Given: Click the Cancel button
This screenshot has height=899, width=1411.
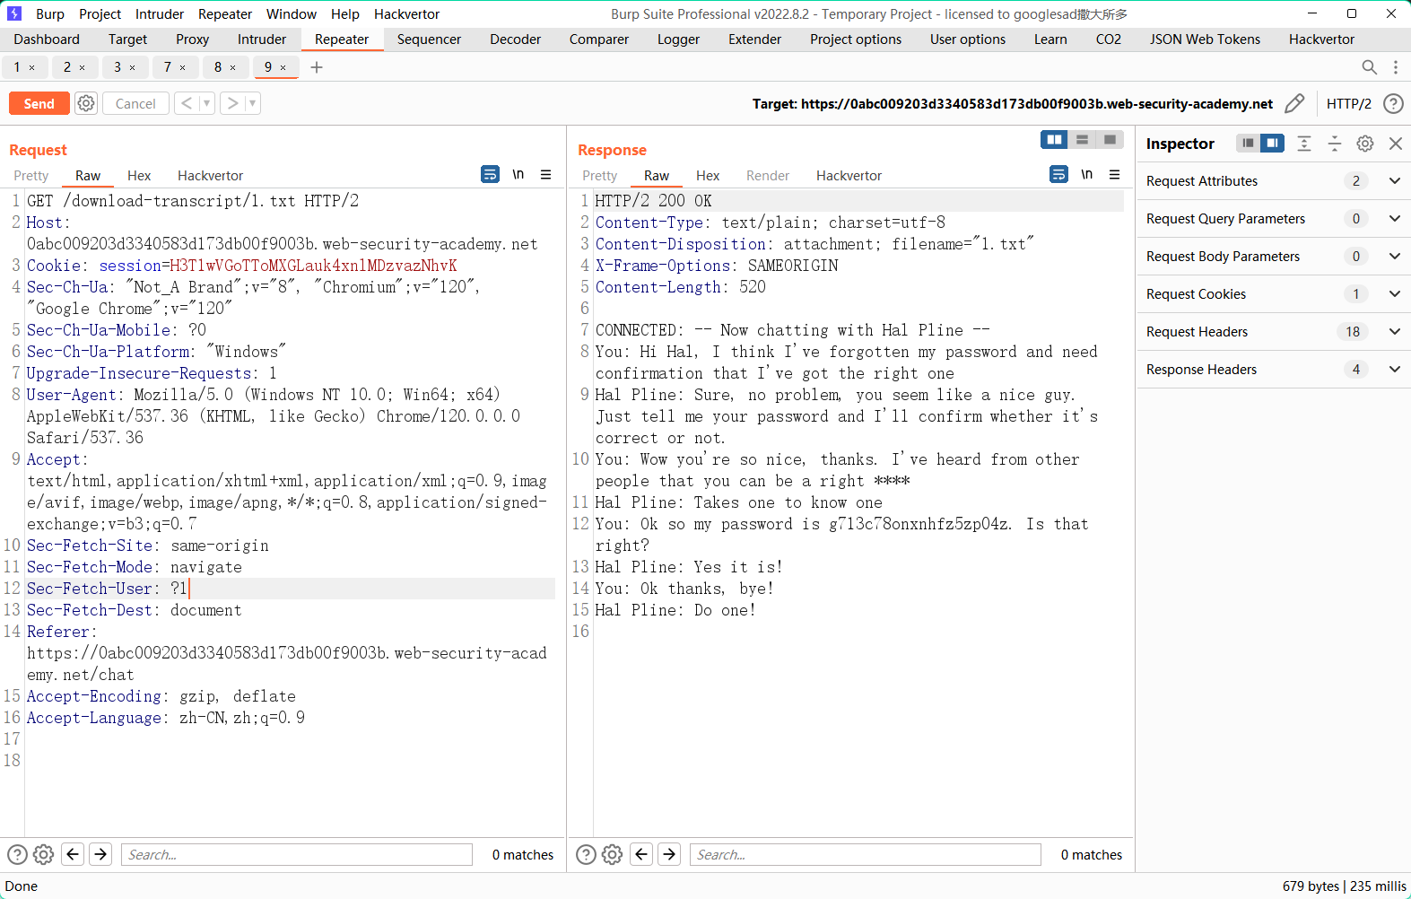Looking at the screenshot, I should coord(135,103).
